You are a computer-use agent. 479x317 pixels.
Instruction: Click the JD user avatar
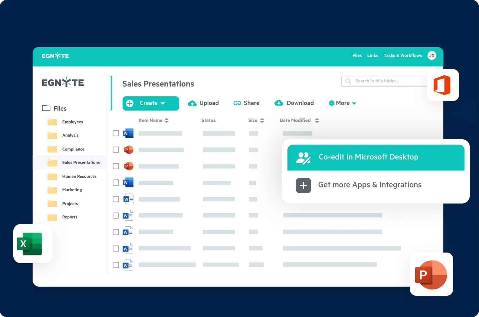click(x=431, y=55)
